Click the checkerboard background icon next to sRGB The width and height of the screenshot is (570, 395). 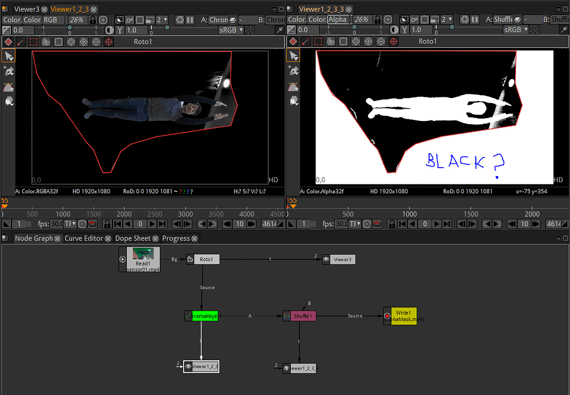click(x=250, y=30)
